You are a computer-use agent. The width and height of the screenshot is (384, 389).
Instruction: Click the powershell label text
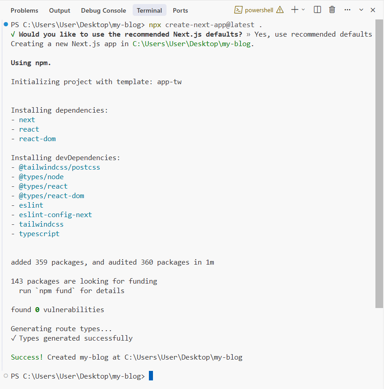point(259,10)
